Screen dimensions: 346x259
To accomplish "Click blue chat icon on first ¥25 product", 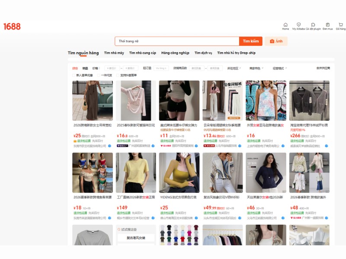I will [110, 146].
